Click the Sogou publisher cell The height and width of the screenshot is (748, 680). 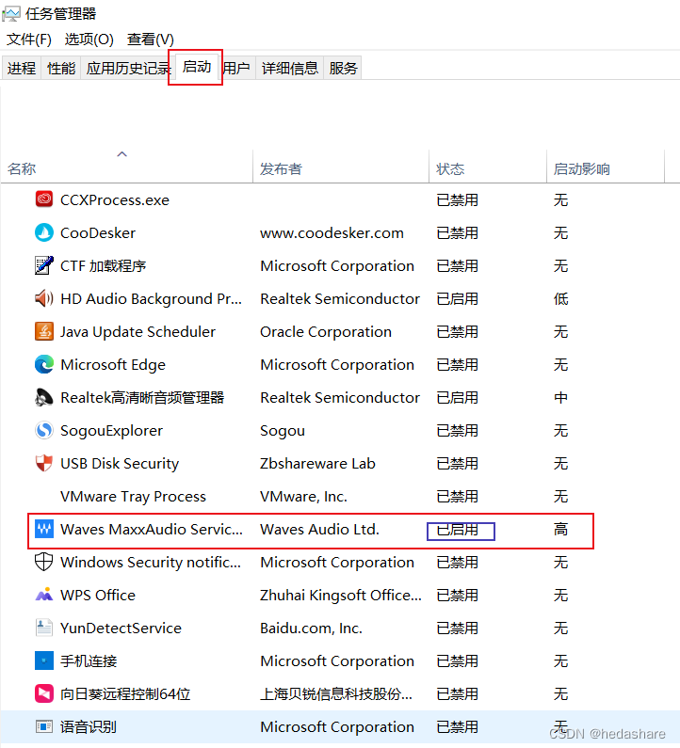[283, 431]
